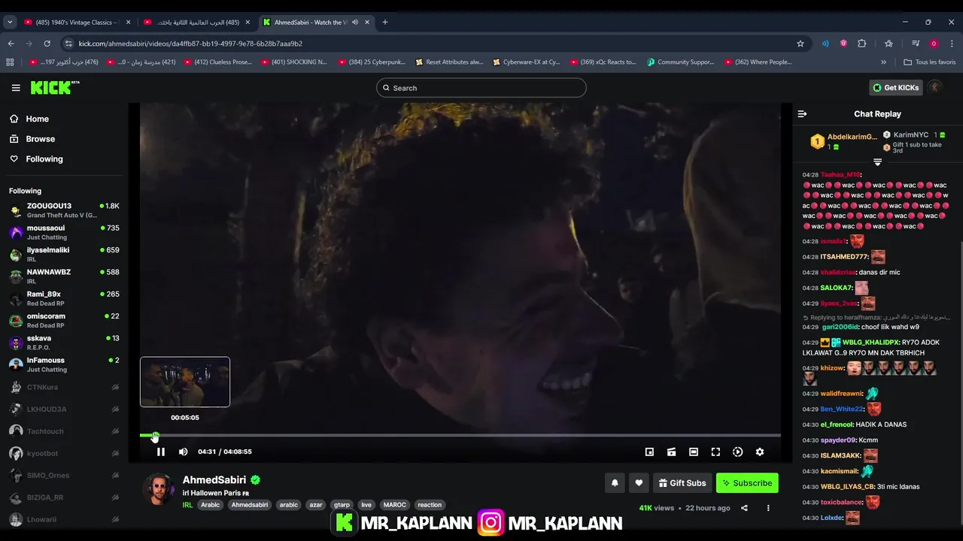Viewport: 963px width, 541px height.
Task: Go back in browser history
Action: tap(11, 44)
